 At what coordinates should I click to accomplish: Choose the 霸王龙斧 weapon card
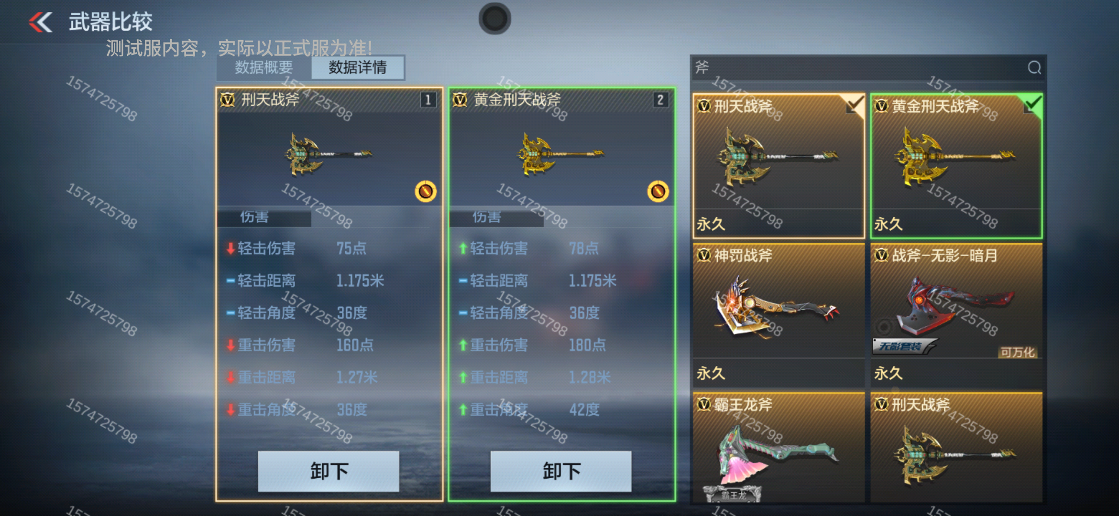tap(779, 447)
